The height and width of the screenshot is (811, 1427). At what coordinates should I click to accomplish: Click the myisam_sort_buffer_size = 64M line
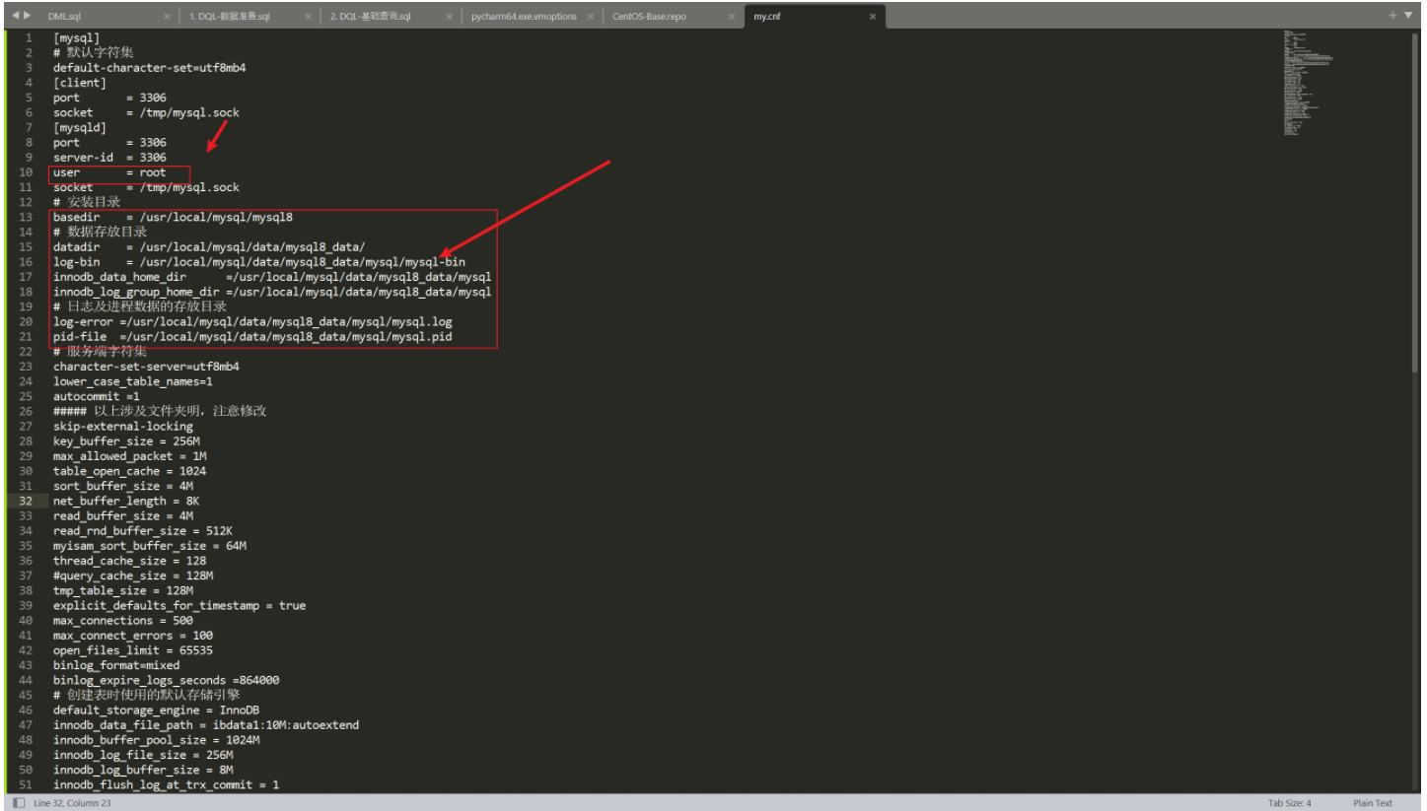[x=150, y=546]
